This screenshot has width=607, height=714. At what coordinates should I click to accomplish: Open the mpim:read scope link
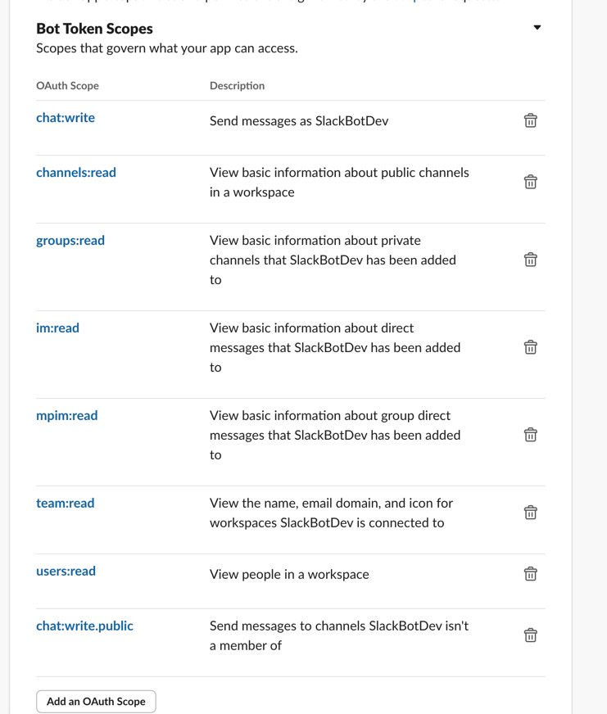(x=66, y=415)
